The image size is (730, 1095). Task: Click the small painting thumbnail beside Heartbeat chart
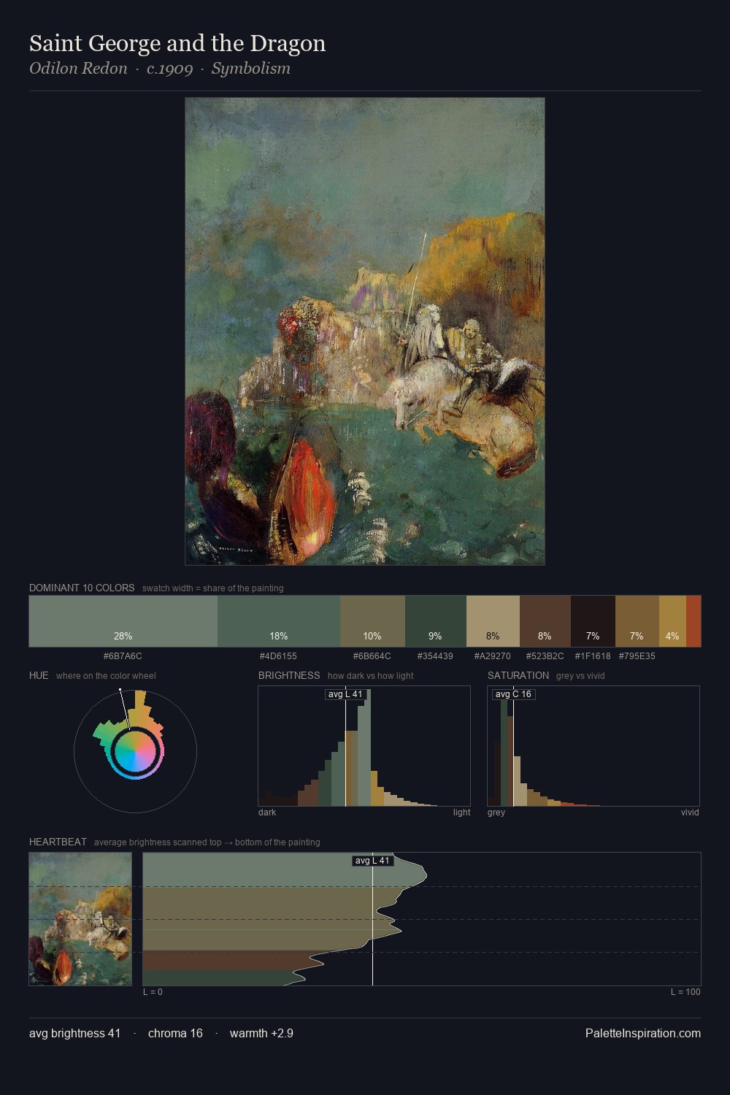pos(80,919)
